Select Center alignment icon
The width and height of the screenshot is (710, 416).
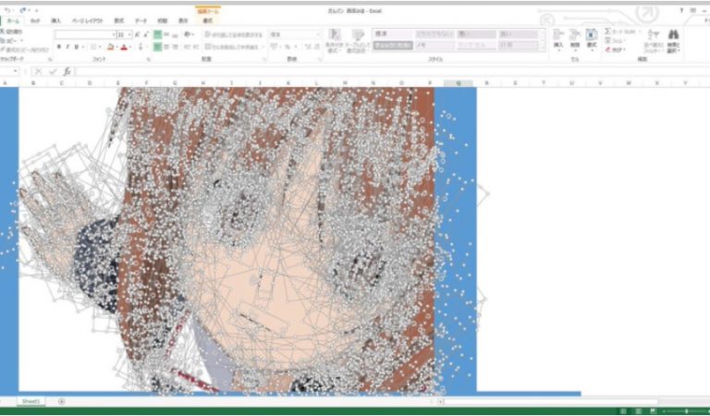(166, 46)
